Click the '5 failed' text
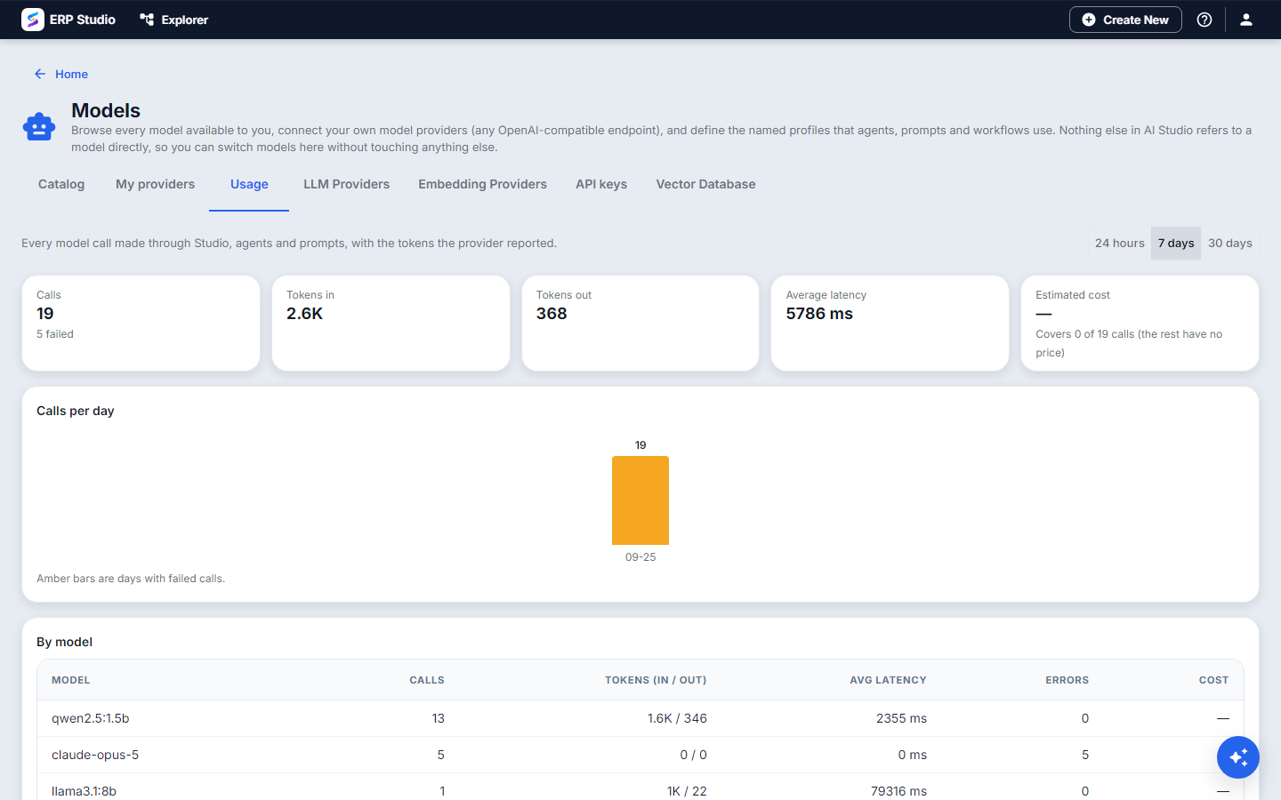Image resolution: width=1281 pixels, height=800 pixels. coord(55,334)
